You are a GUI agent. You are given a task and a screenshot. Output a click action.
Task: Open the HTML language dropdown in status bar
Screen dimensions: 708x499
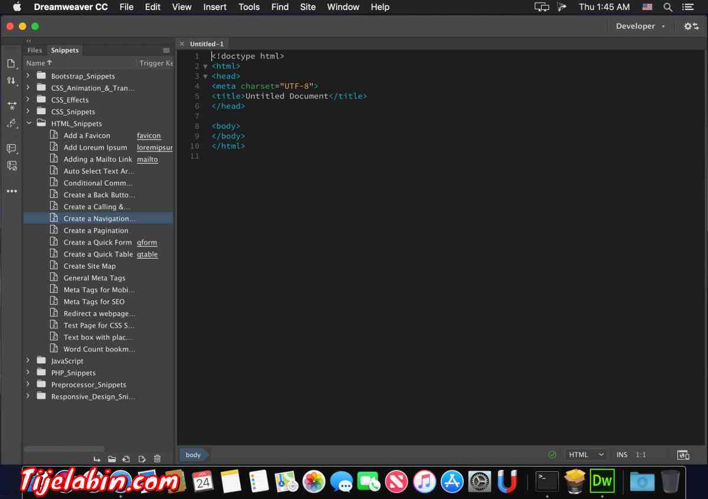click(x=585, y=455)
